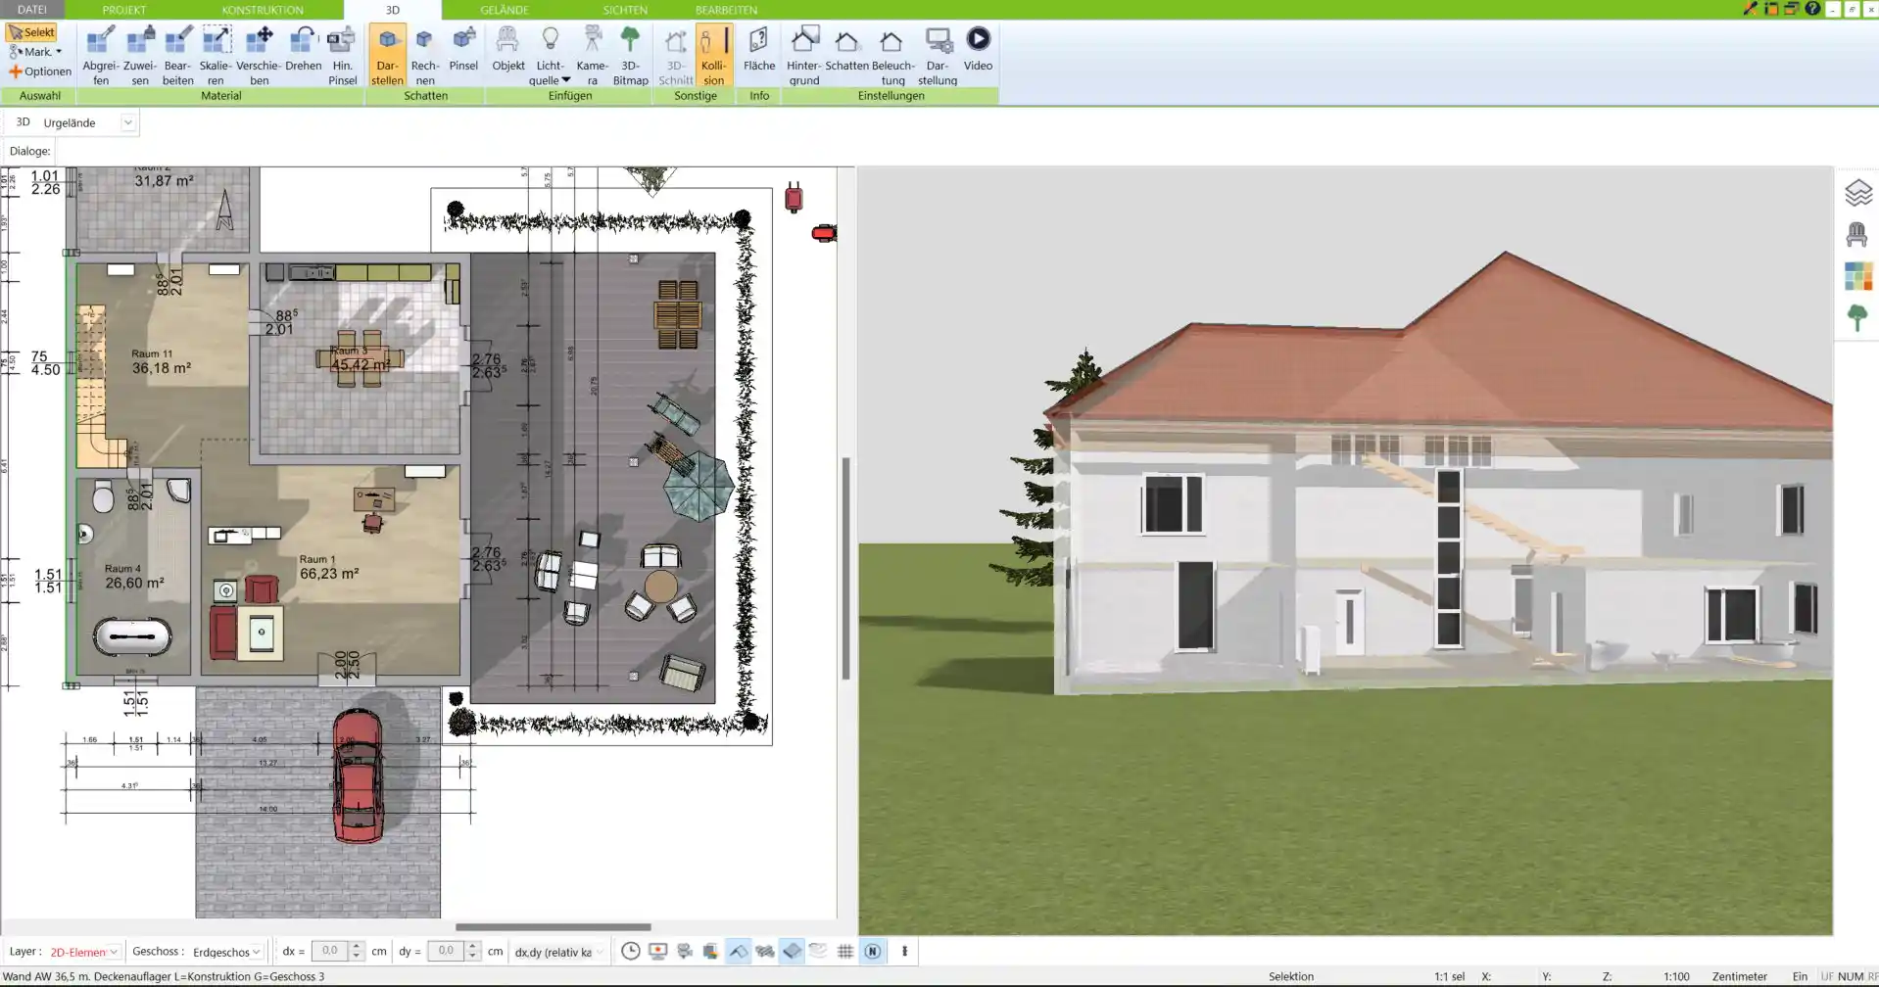Click the Selekt button

click(x=31, y=32)
